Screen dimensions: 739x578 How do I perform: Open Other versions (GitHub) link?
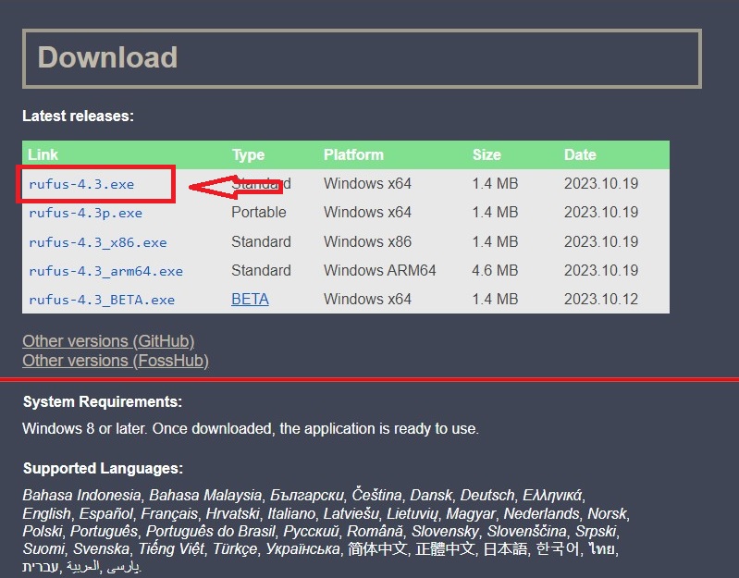coord(108,341)
